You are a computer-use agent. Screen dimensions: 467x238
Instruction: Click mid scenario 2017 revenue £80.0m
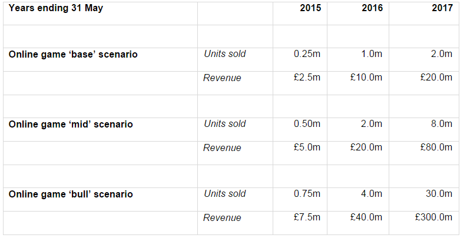tap(436, 147)
